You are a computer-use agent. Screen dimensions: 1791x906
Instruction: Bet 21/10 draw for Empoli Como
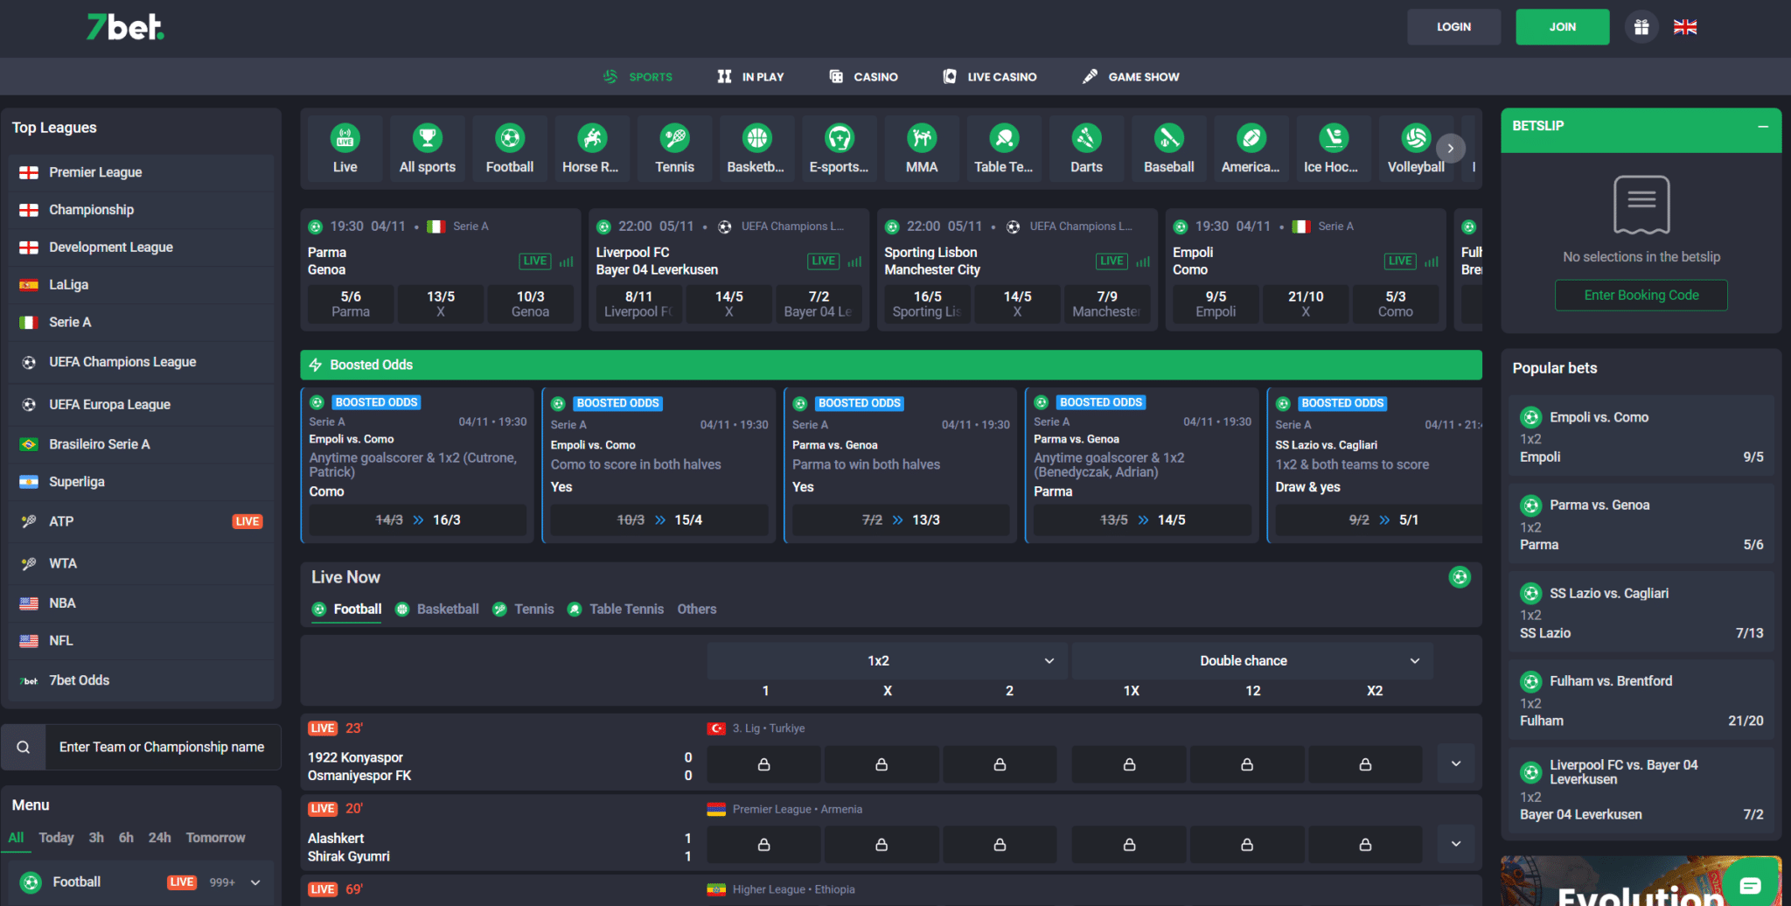1306,304
